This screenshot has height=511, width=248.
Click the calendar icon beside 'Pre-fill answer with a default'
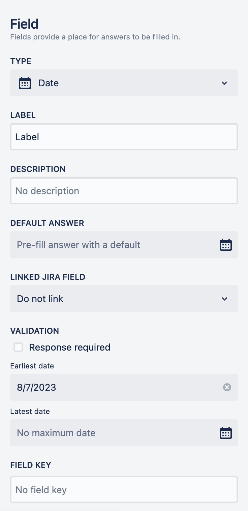point(225,245)
